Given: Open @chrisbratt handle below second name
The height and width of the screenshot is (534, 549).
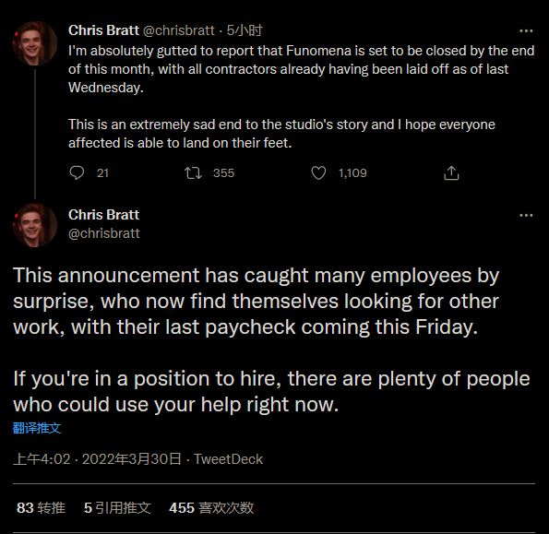Looking at the screenshot, I should pos(104,233).
